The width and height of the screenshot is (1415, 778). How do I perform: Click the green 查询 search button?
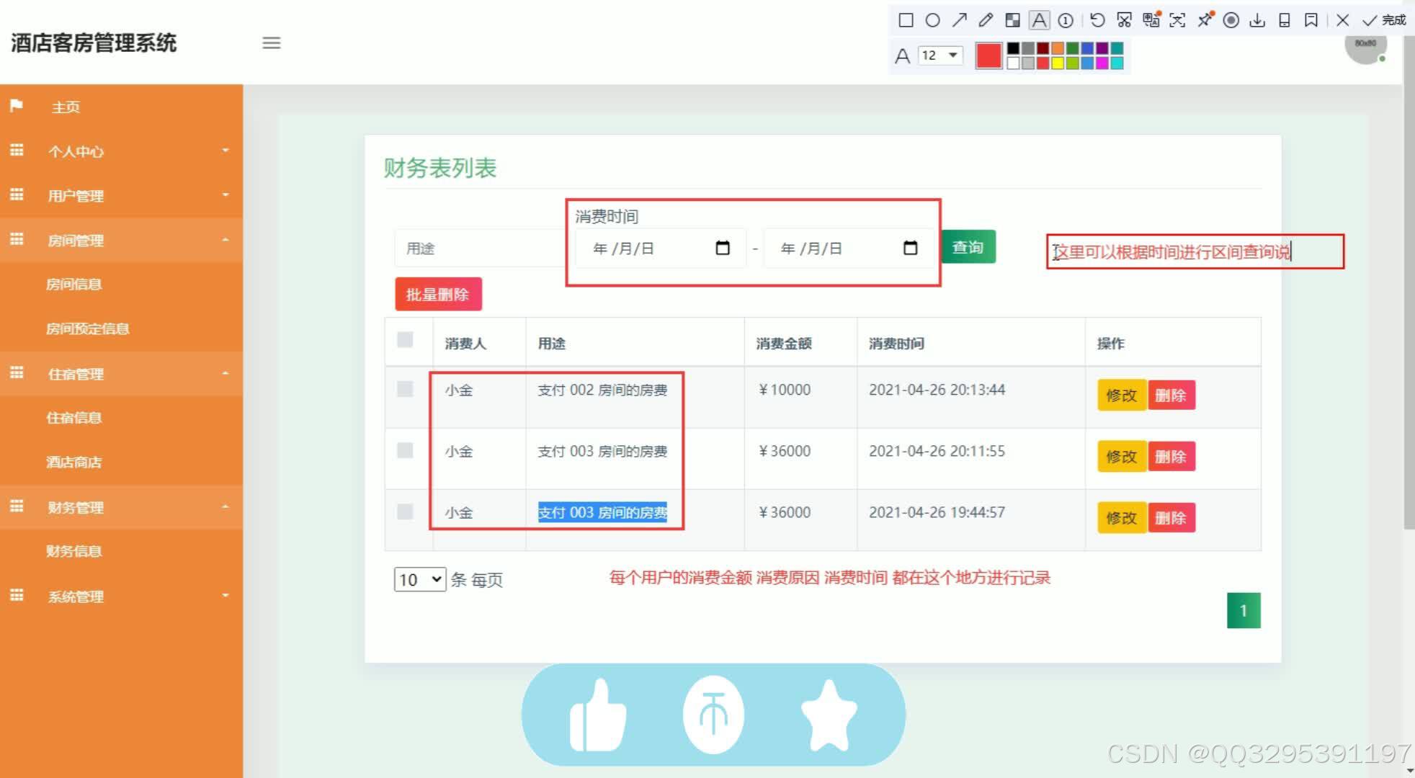click(968, 247)
